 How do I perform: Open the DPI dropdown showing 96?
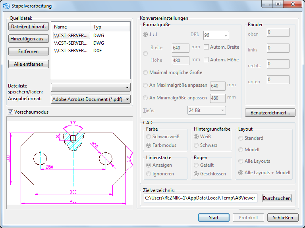[216, 35]
